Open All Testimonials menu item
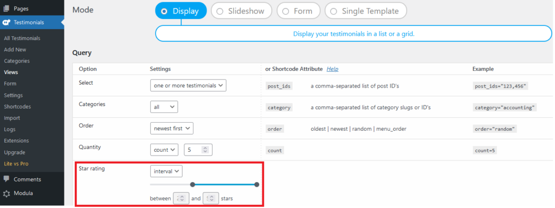 click(22, 38)
